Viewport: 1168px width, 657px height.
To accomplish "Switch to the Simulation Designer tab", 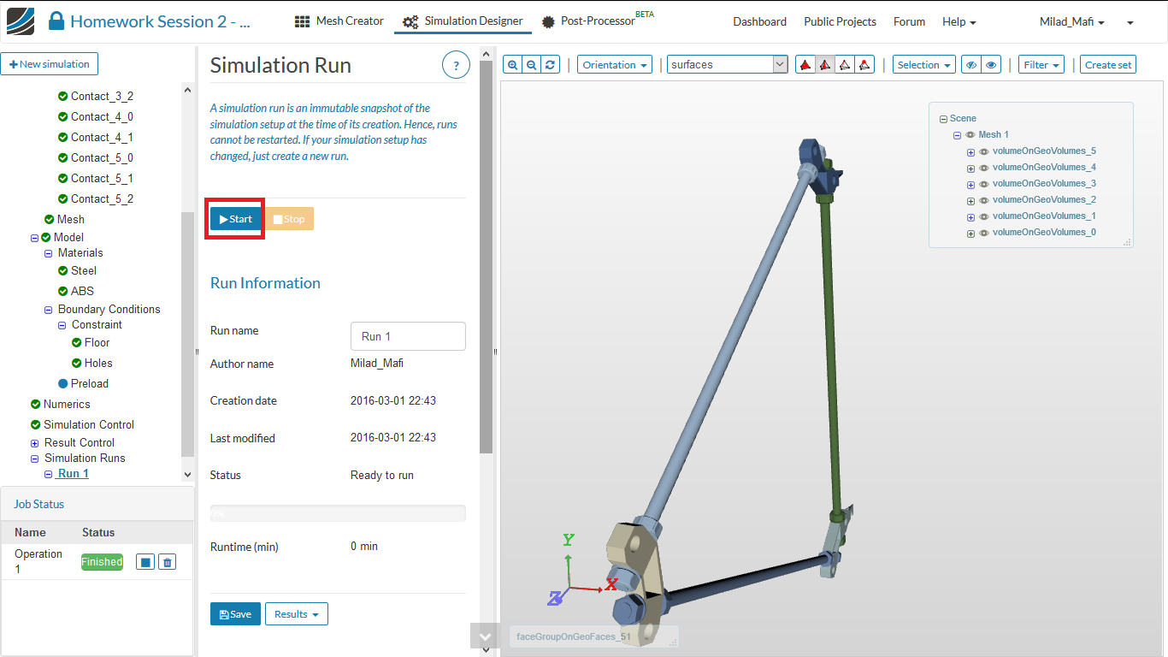I will pos(463,21).
